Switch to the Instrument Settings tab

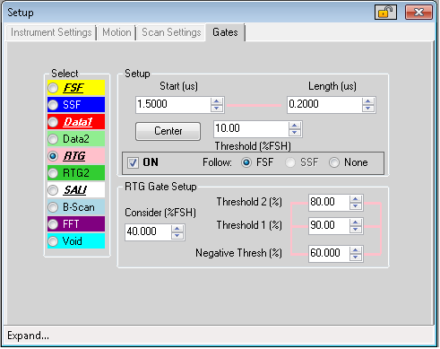coord(51,32)
